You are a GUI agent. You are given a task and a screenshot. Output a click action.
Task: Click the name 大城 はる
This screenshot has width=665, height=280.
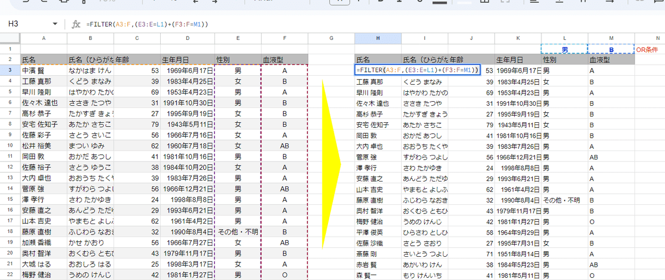point(36,264)
